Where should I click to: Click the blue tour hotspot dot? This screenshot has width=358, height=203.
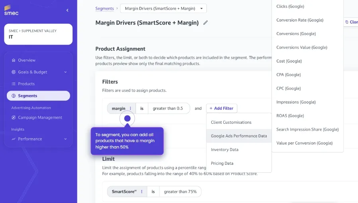click(x=127, y=119)
